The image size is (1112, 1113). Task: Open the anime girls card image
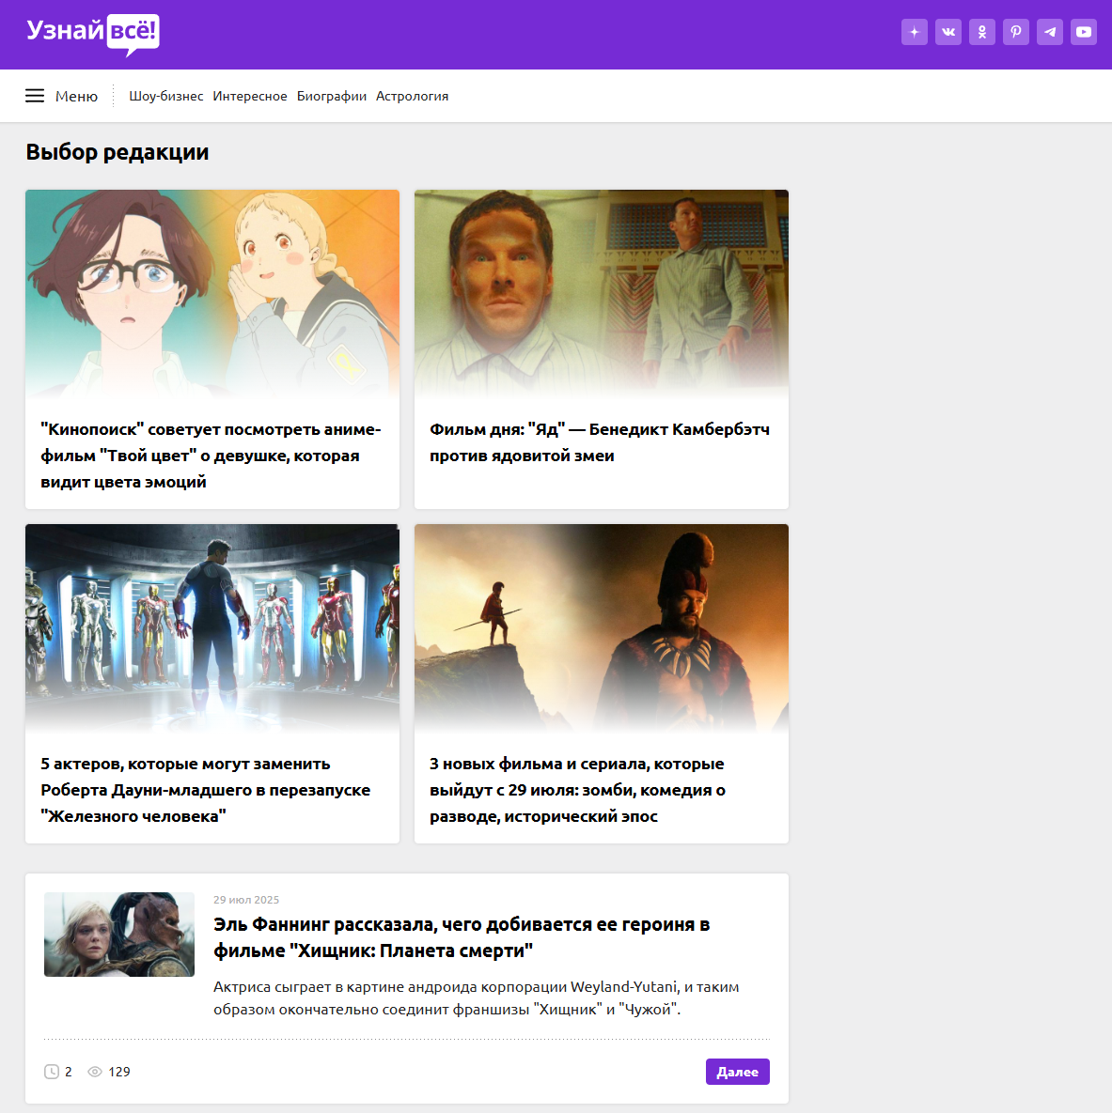[x=212, y=293]
